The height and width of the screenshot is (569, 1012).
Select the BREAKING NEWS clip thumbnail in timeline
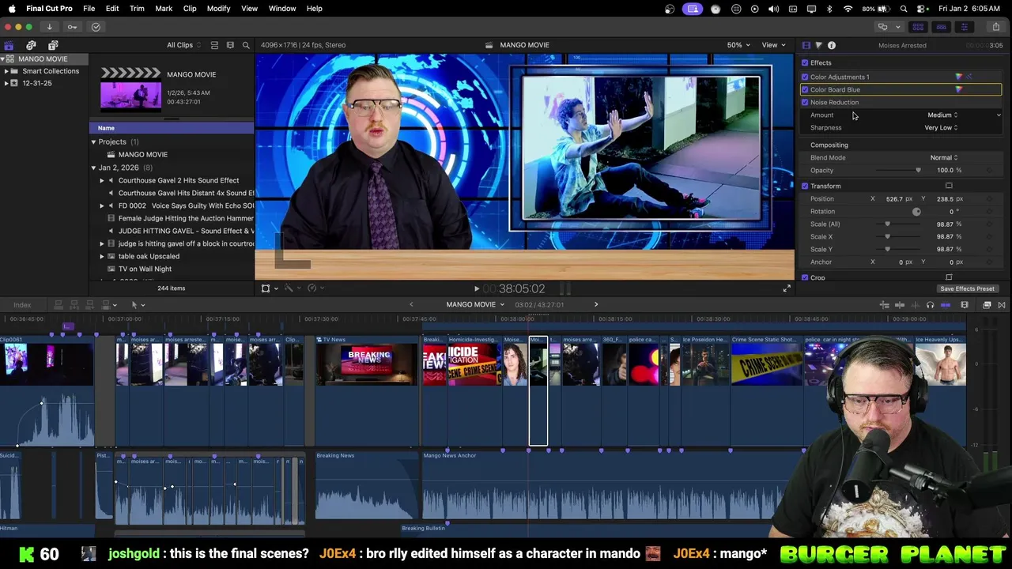368,364
